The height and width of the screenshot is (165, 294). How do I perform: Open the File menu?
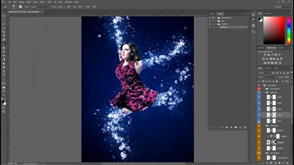point(9,2)
